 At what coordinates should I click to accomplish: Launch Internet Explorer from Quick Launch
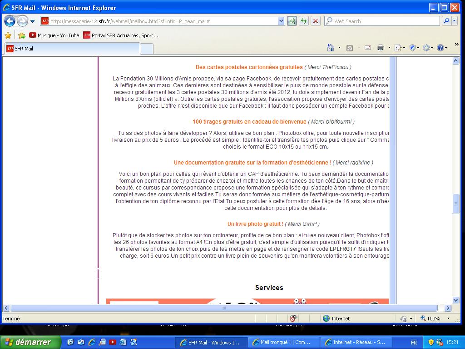(92, 342)
